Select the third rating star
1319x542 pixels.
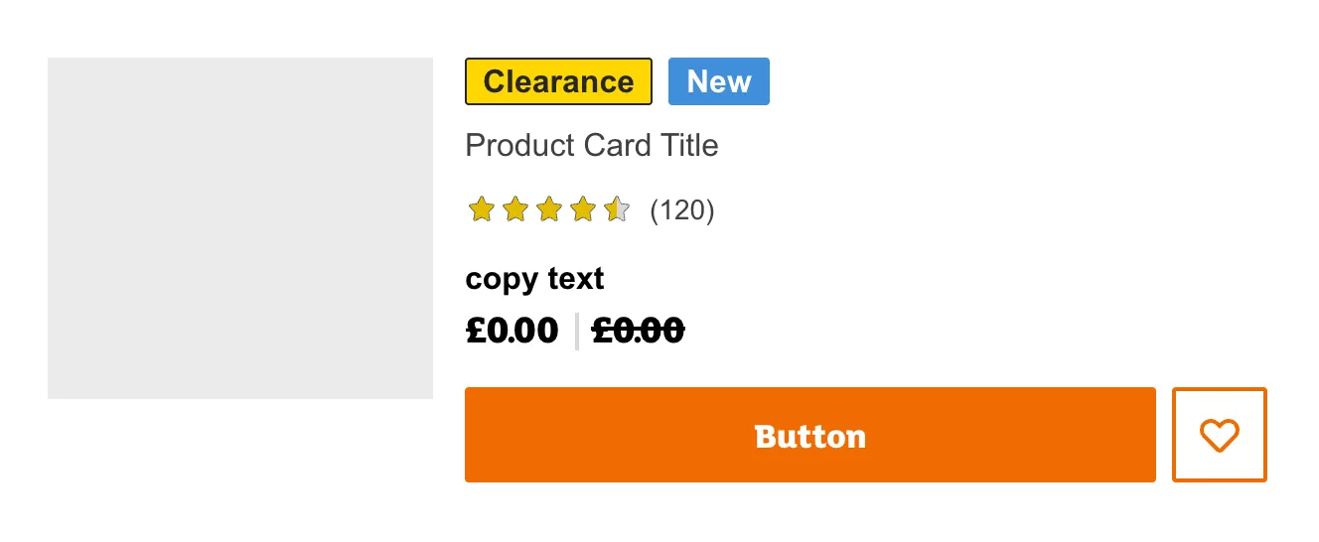click(549, 209)
